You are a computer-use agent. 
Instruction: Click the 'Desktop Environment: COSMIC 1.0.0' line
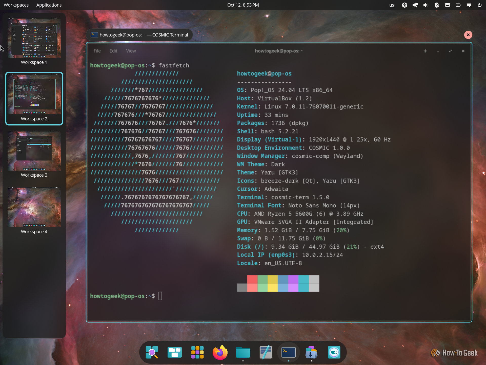pos(293,148)
